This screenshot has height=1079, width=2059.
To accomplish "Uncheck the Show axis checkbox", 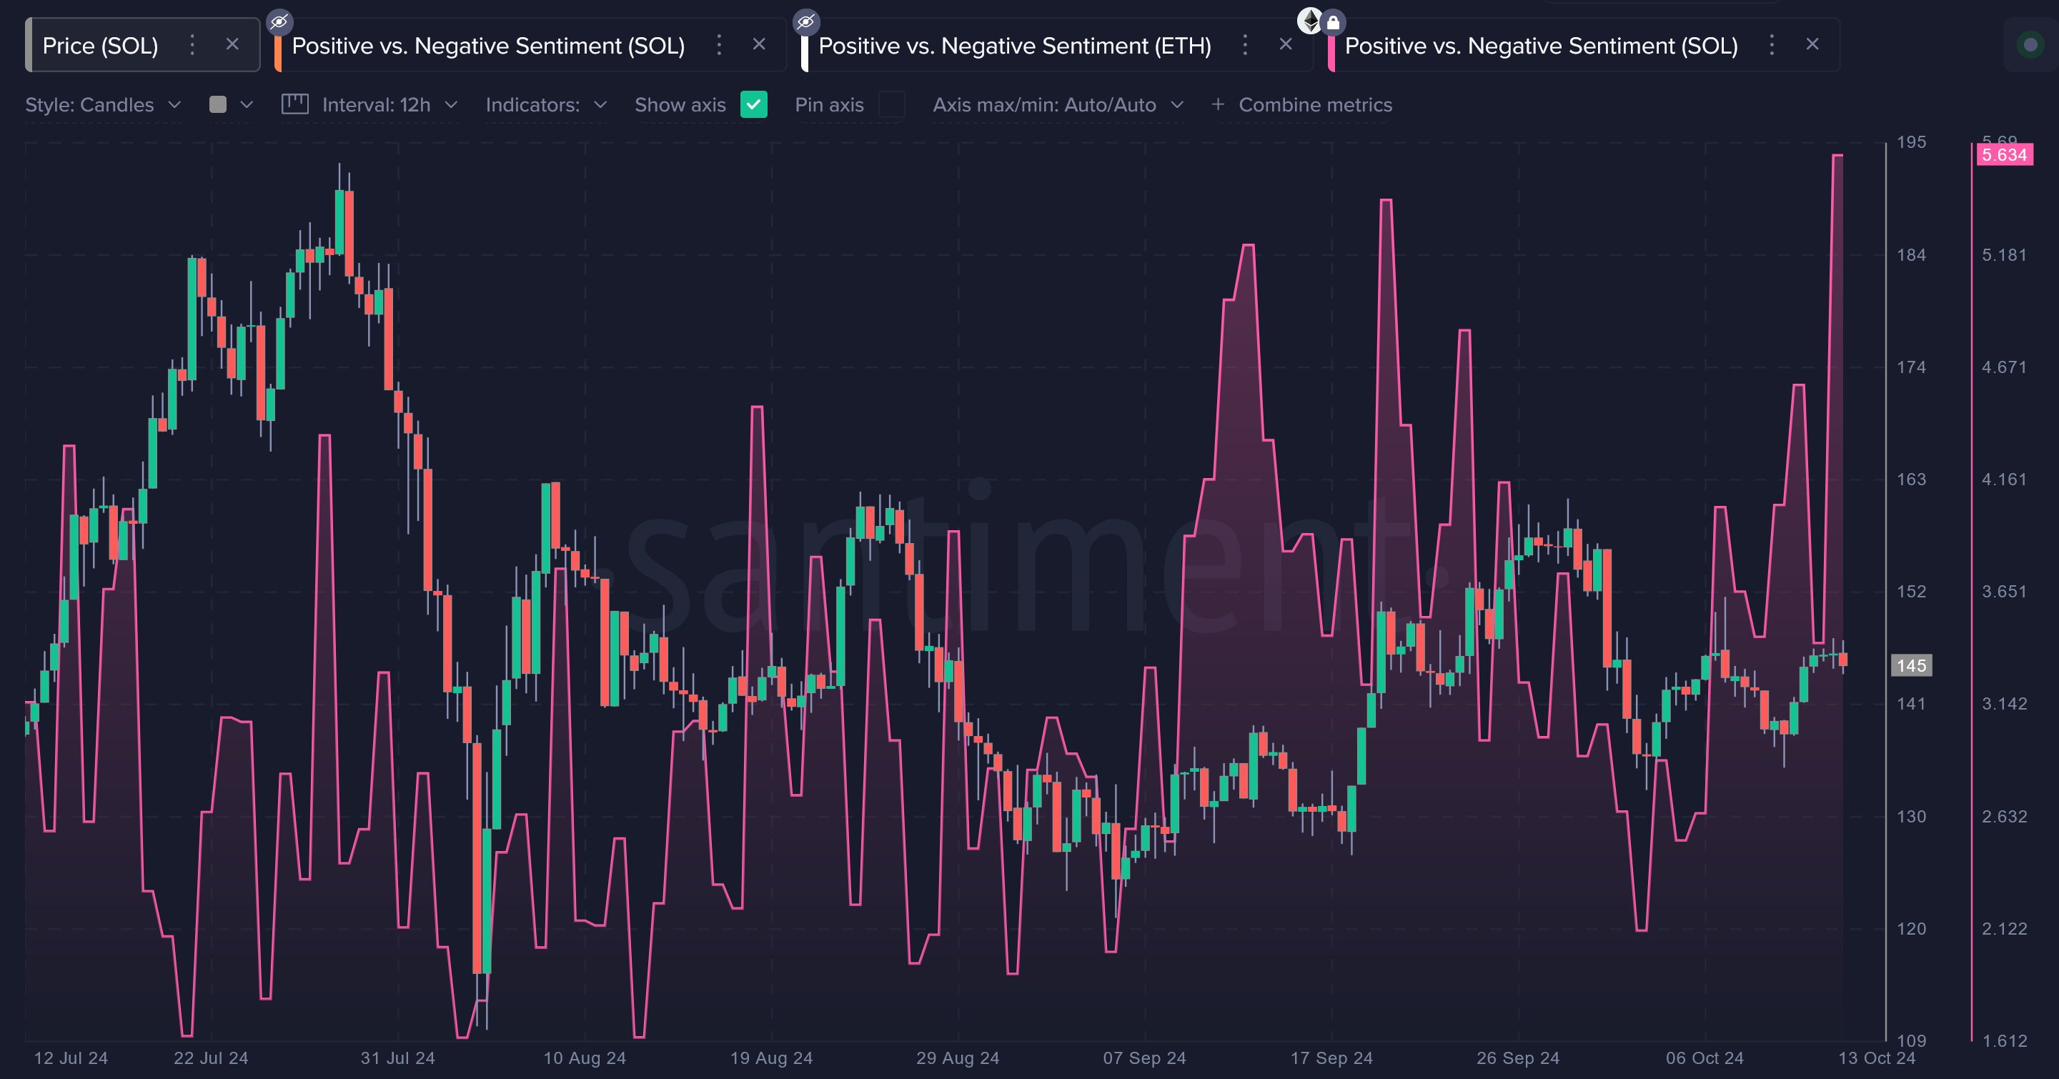I will [x=753, y=105].
